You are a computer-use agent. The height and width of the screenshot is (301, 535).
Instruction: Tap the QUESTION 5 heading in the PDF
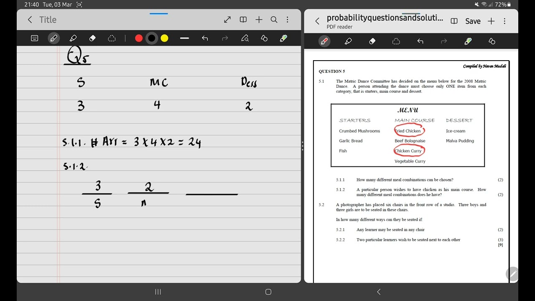[332, 71]
